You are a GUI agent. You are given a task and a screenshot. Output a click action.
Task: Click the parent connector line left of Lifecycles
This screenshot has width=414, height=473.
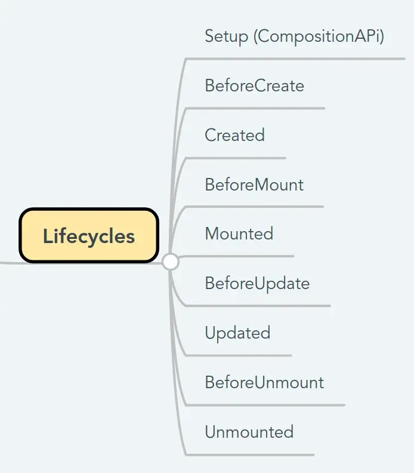pos(10,263)
